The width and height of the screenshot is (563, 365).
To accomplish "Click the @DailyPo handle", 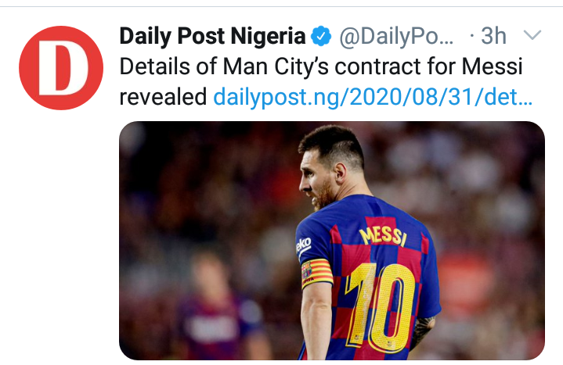I will pyautogui.click(x=395, y=36).
